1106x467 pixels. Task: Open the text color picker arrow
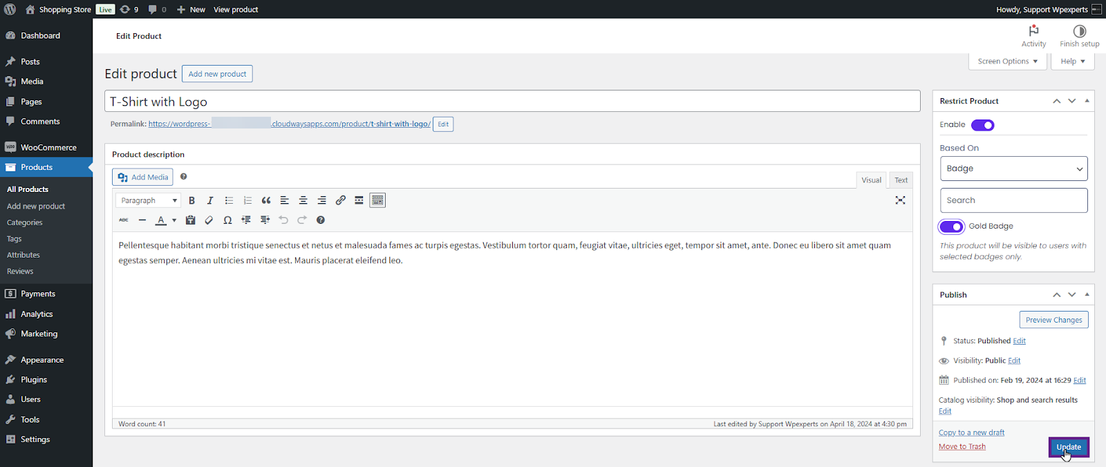coord(174,220)
